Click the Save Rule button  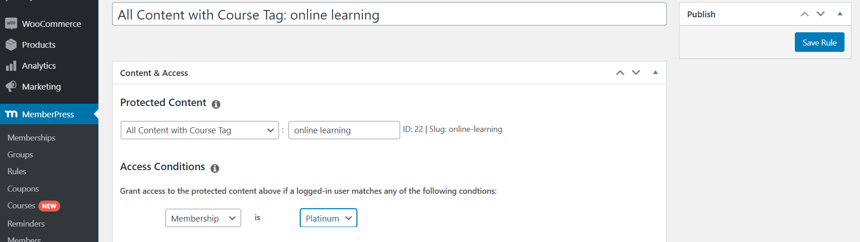(x=819, y=42)
